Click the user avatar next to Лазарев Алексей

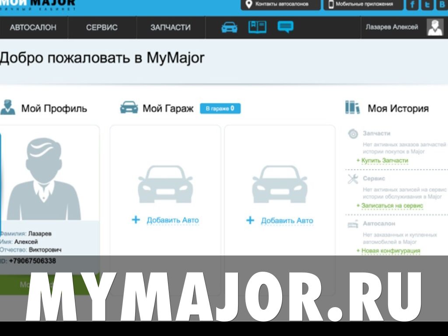pyautogui.click(x=435, y=27)
